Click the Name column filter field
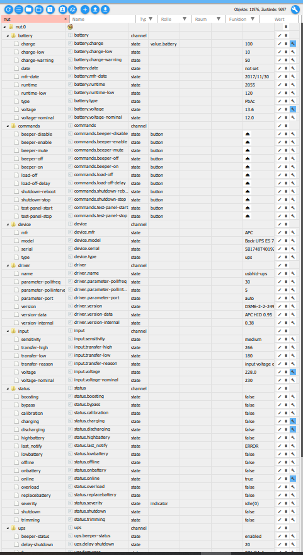The width and height of the screenshot is (303, 555). point(103,19)
